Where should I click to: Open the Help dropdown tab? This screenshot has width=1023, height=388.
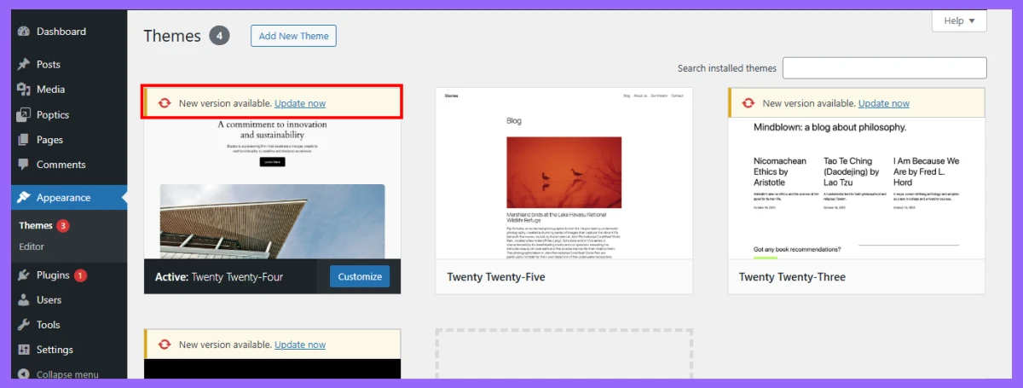(x=959, y=21)
